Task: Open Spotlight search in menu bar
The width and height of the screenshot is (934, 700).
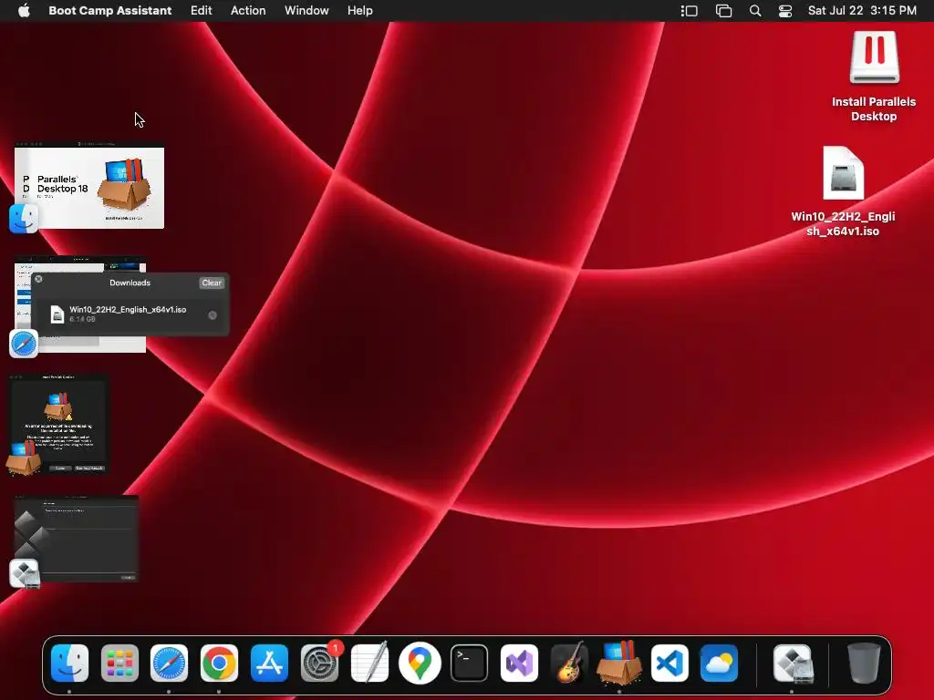Action: point(755,11)
